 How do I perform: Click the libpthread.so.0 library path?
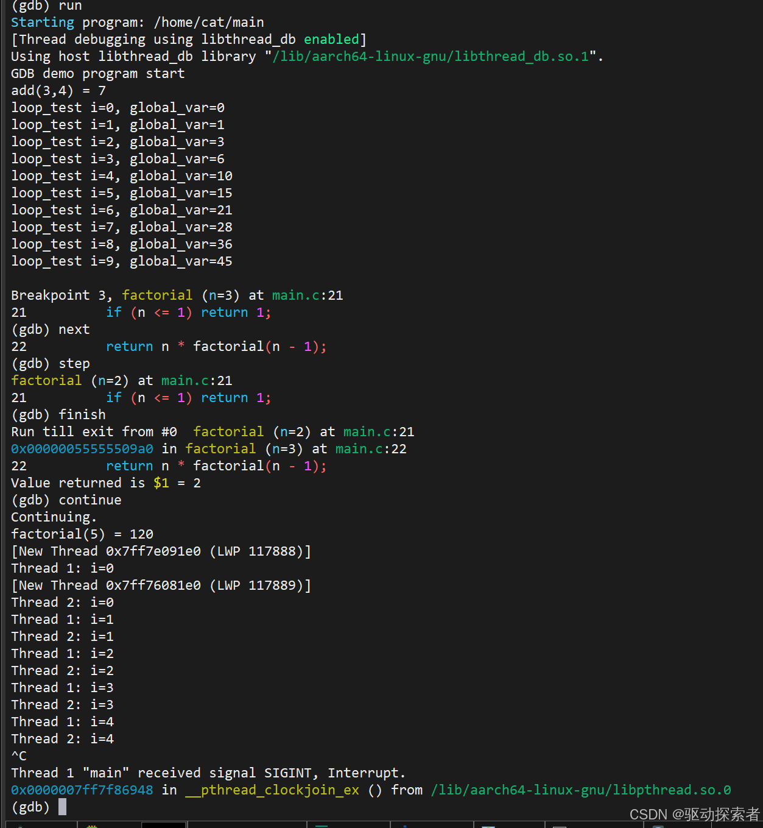pyautogui.click(x=581, y=790)
